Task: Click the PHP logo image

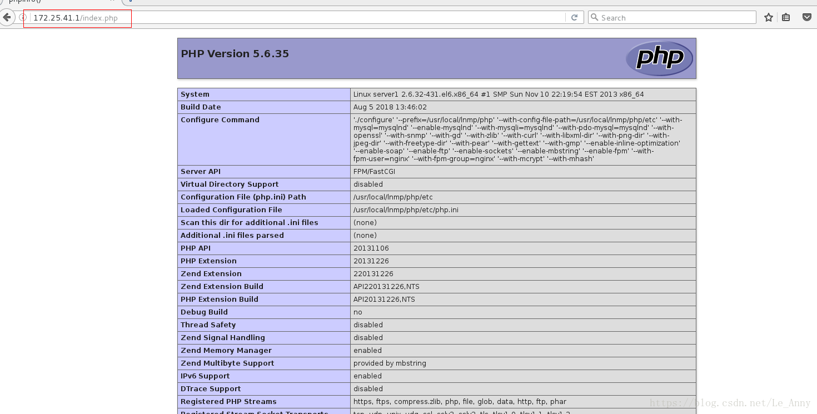Action: click(659, 58)
